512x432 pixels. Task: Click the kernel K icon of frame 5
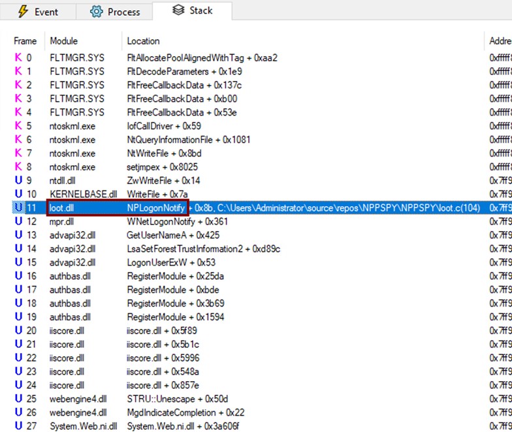pyautogui.click(x=18, y=126)
